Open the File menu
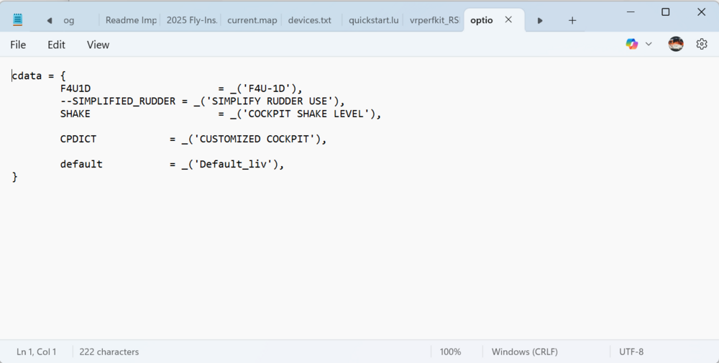Image resolution: width=719 pixels, height=363 pixels. (18, 45)
